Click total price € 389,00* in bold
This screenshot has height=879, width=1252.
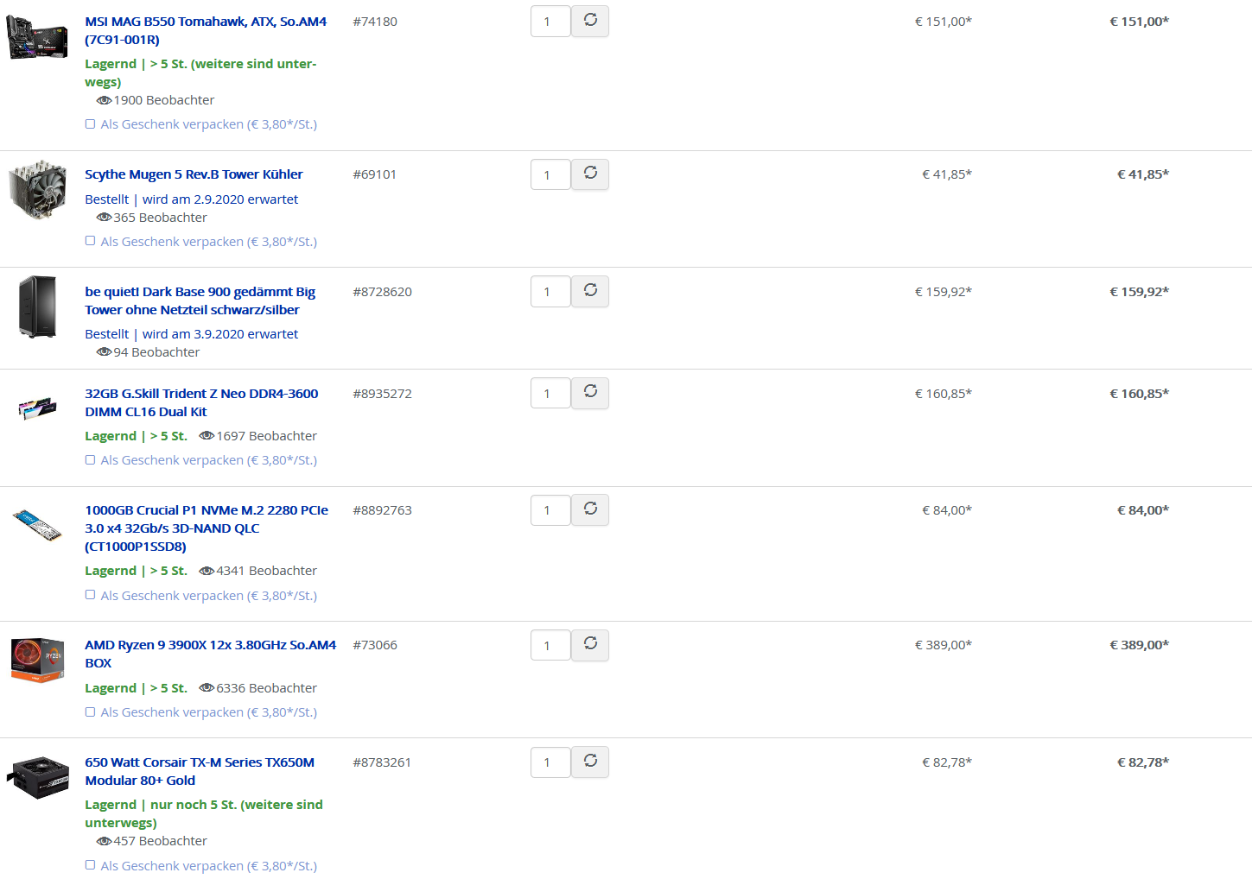(x=1139, y=645)
